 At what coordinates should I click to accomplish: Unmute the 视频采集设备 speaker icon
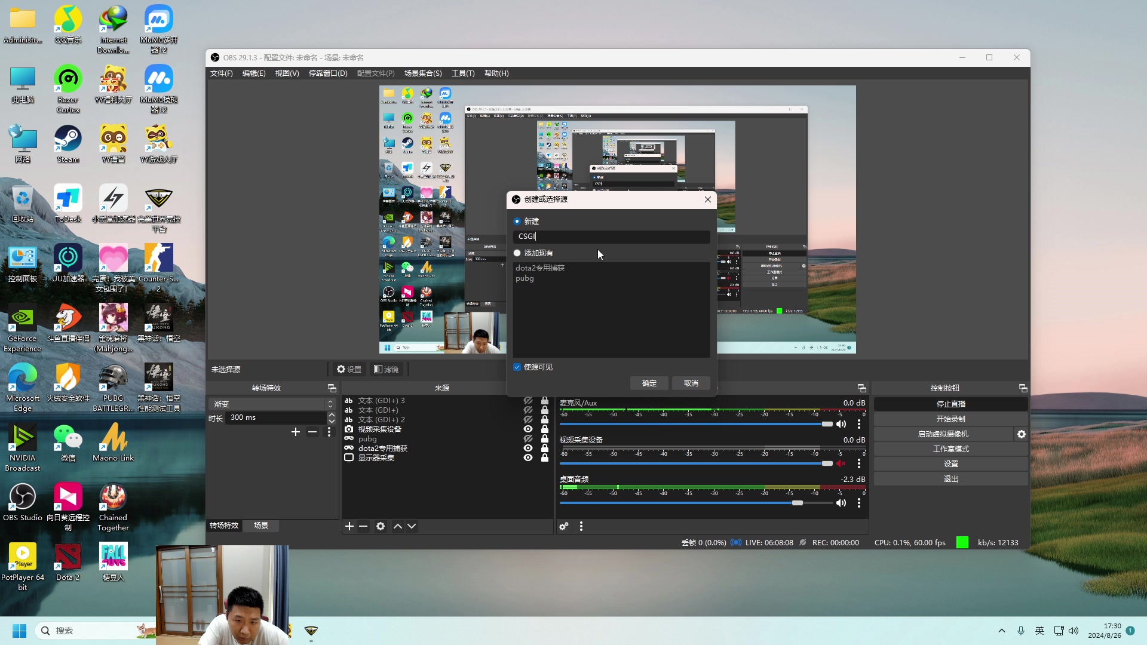(x=841, y=463)
